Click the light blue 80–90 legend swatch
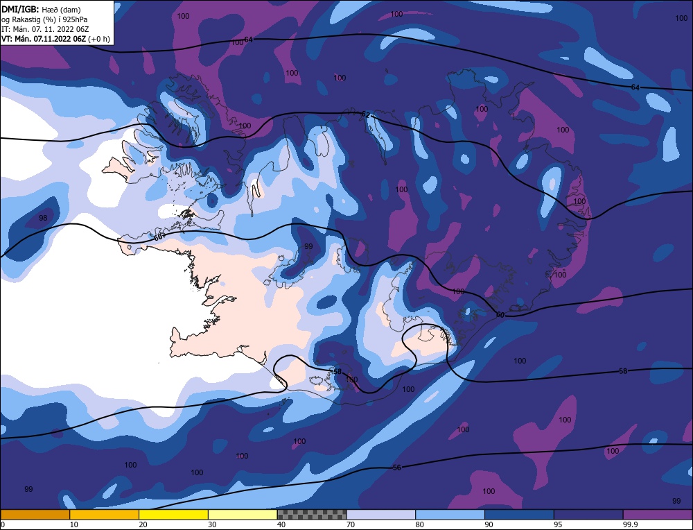693x530 pixels. [x=450, y=515]
